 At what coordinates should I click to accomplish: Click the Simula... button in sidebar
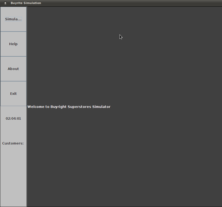pyautogui.click(x=13, y=19)
